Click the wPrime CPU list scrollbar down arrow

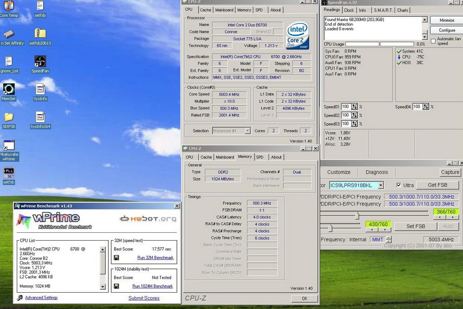coord(103,286)
